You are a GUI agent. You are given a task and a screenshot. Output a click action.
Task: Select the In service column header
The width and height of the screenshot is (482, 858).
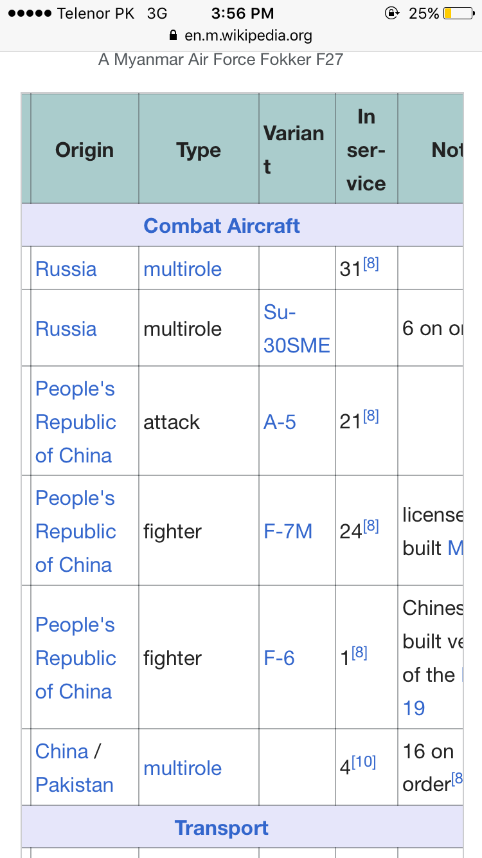click(366, 150)
